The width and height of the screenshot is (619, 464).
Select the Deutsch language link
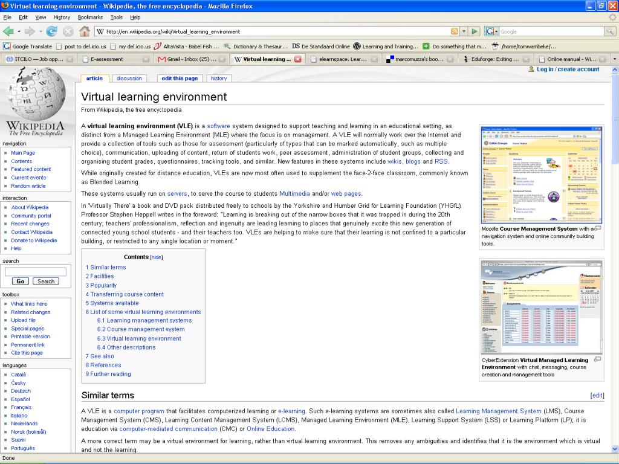[21, 391]
